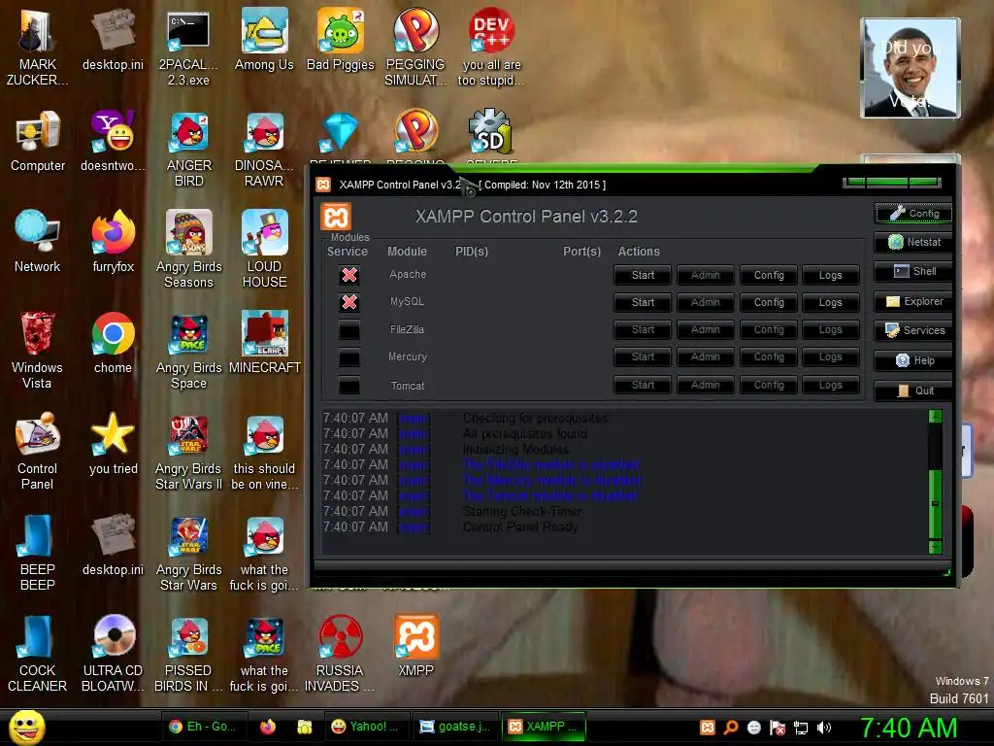
Task: Select the ULTRA CD BLOATW... disc icon
Action: (x=113, y=652)
